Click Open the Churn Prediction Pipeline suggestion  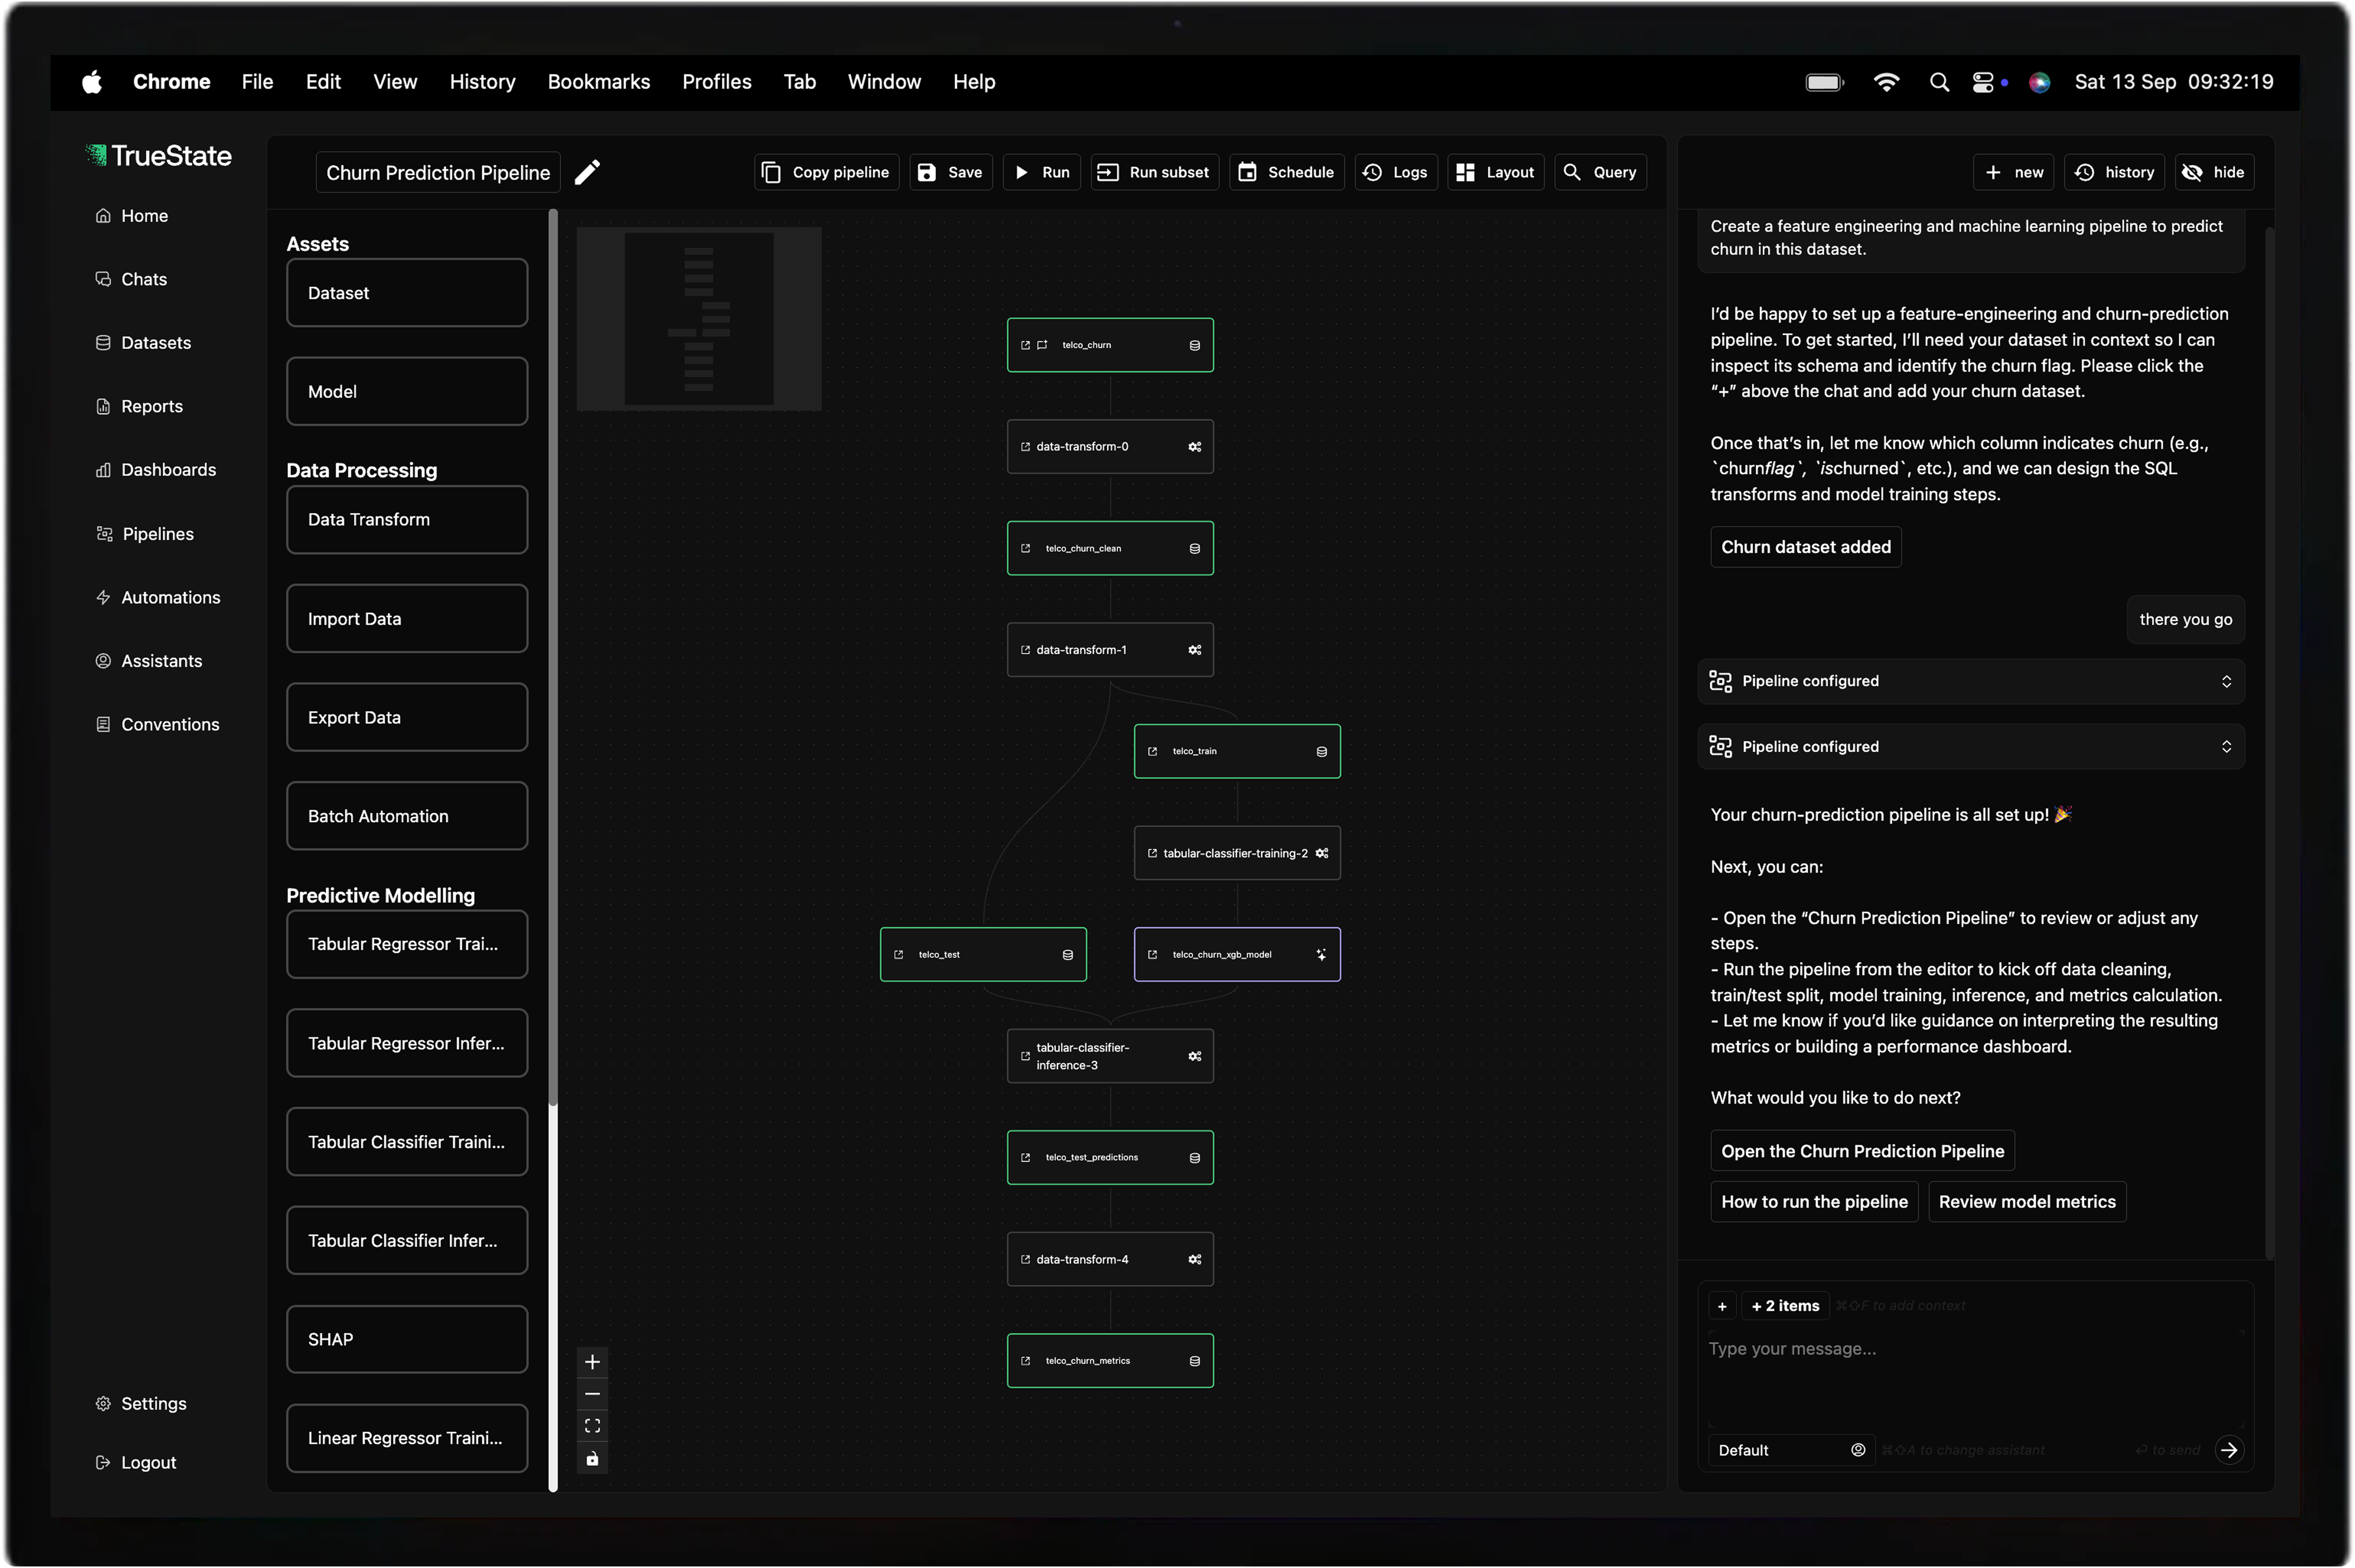tap(1861, 1151)
